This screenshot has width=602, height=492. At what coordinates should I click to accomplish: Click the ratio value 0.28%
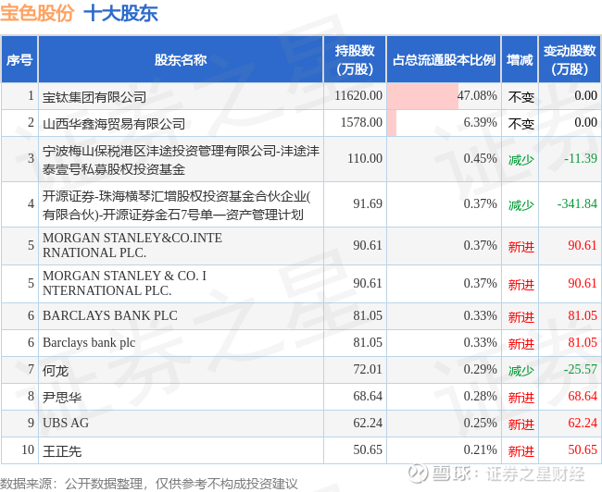(481, 396)
